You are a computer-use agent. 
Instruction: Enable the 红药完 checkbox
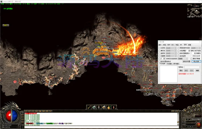point(159,48)
